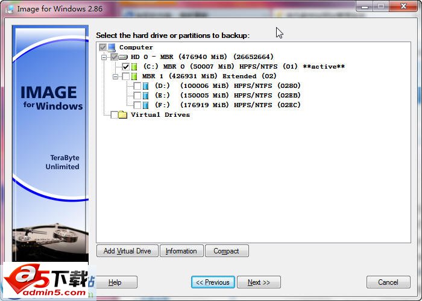Viewport: 422px width, 301px height.
Task: Check the MBR 1 Extended checkbox
Action: point(125,76)
